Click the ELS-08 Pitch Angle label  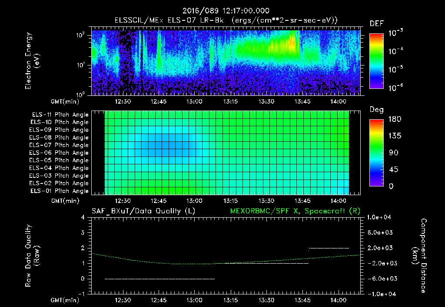click(x=59, y=137)
